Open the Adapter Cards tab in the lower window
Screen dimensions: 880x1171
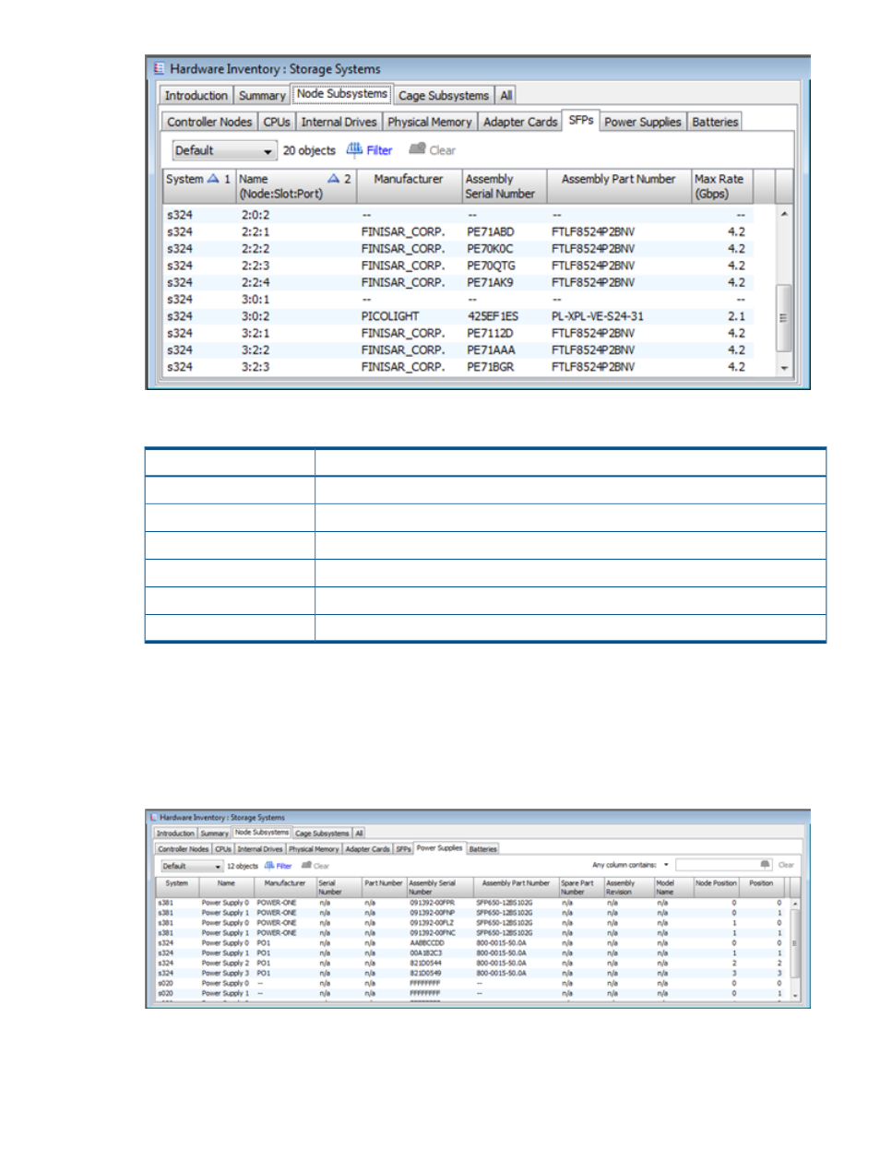(367, 849)
